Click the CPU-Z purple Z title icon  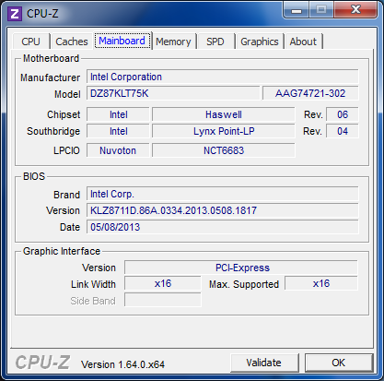(x=15, y=14)
